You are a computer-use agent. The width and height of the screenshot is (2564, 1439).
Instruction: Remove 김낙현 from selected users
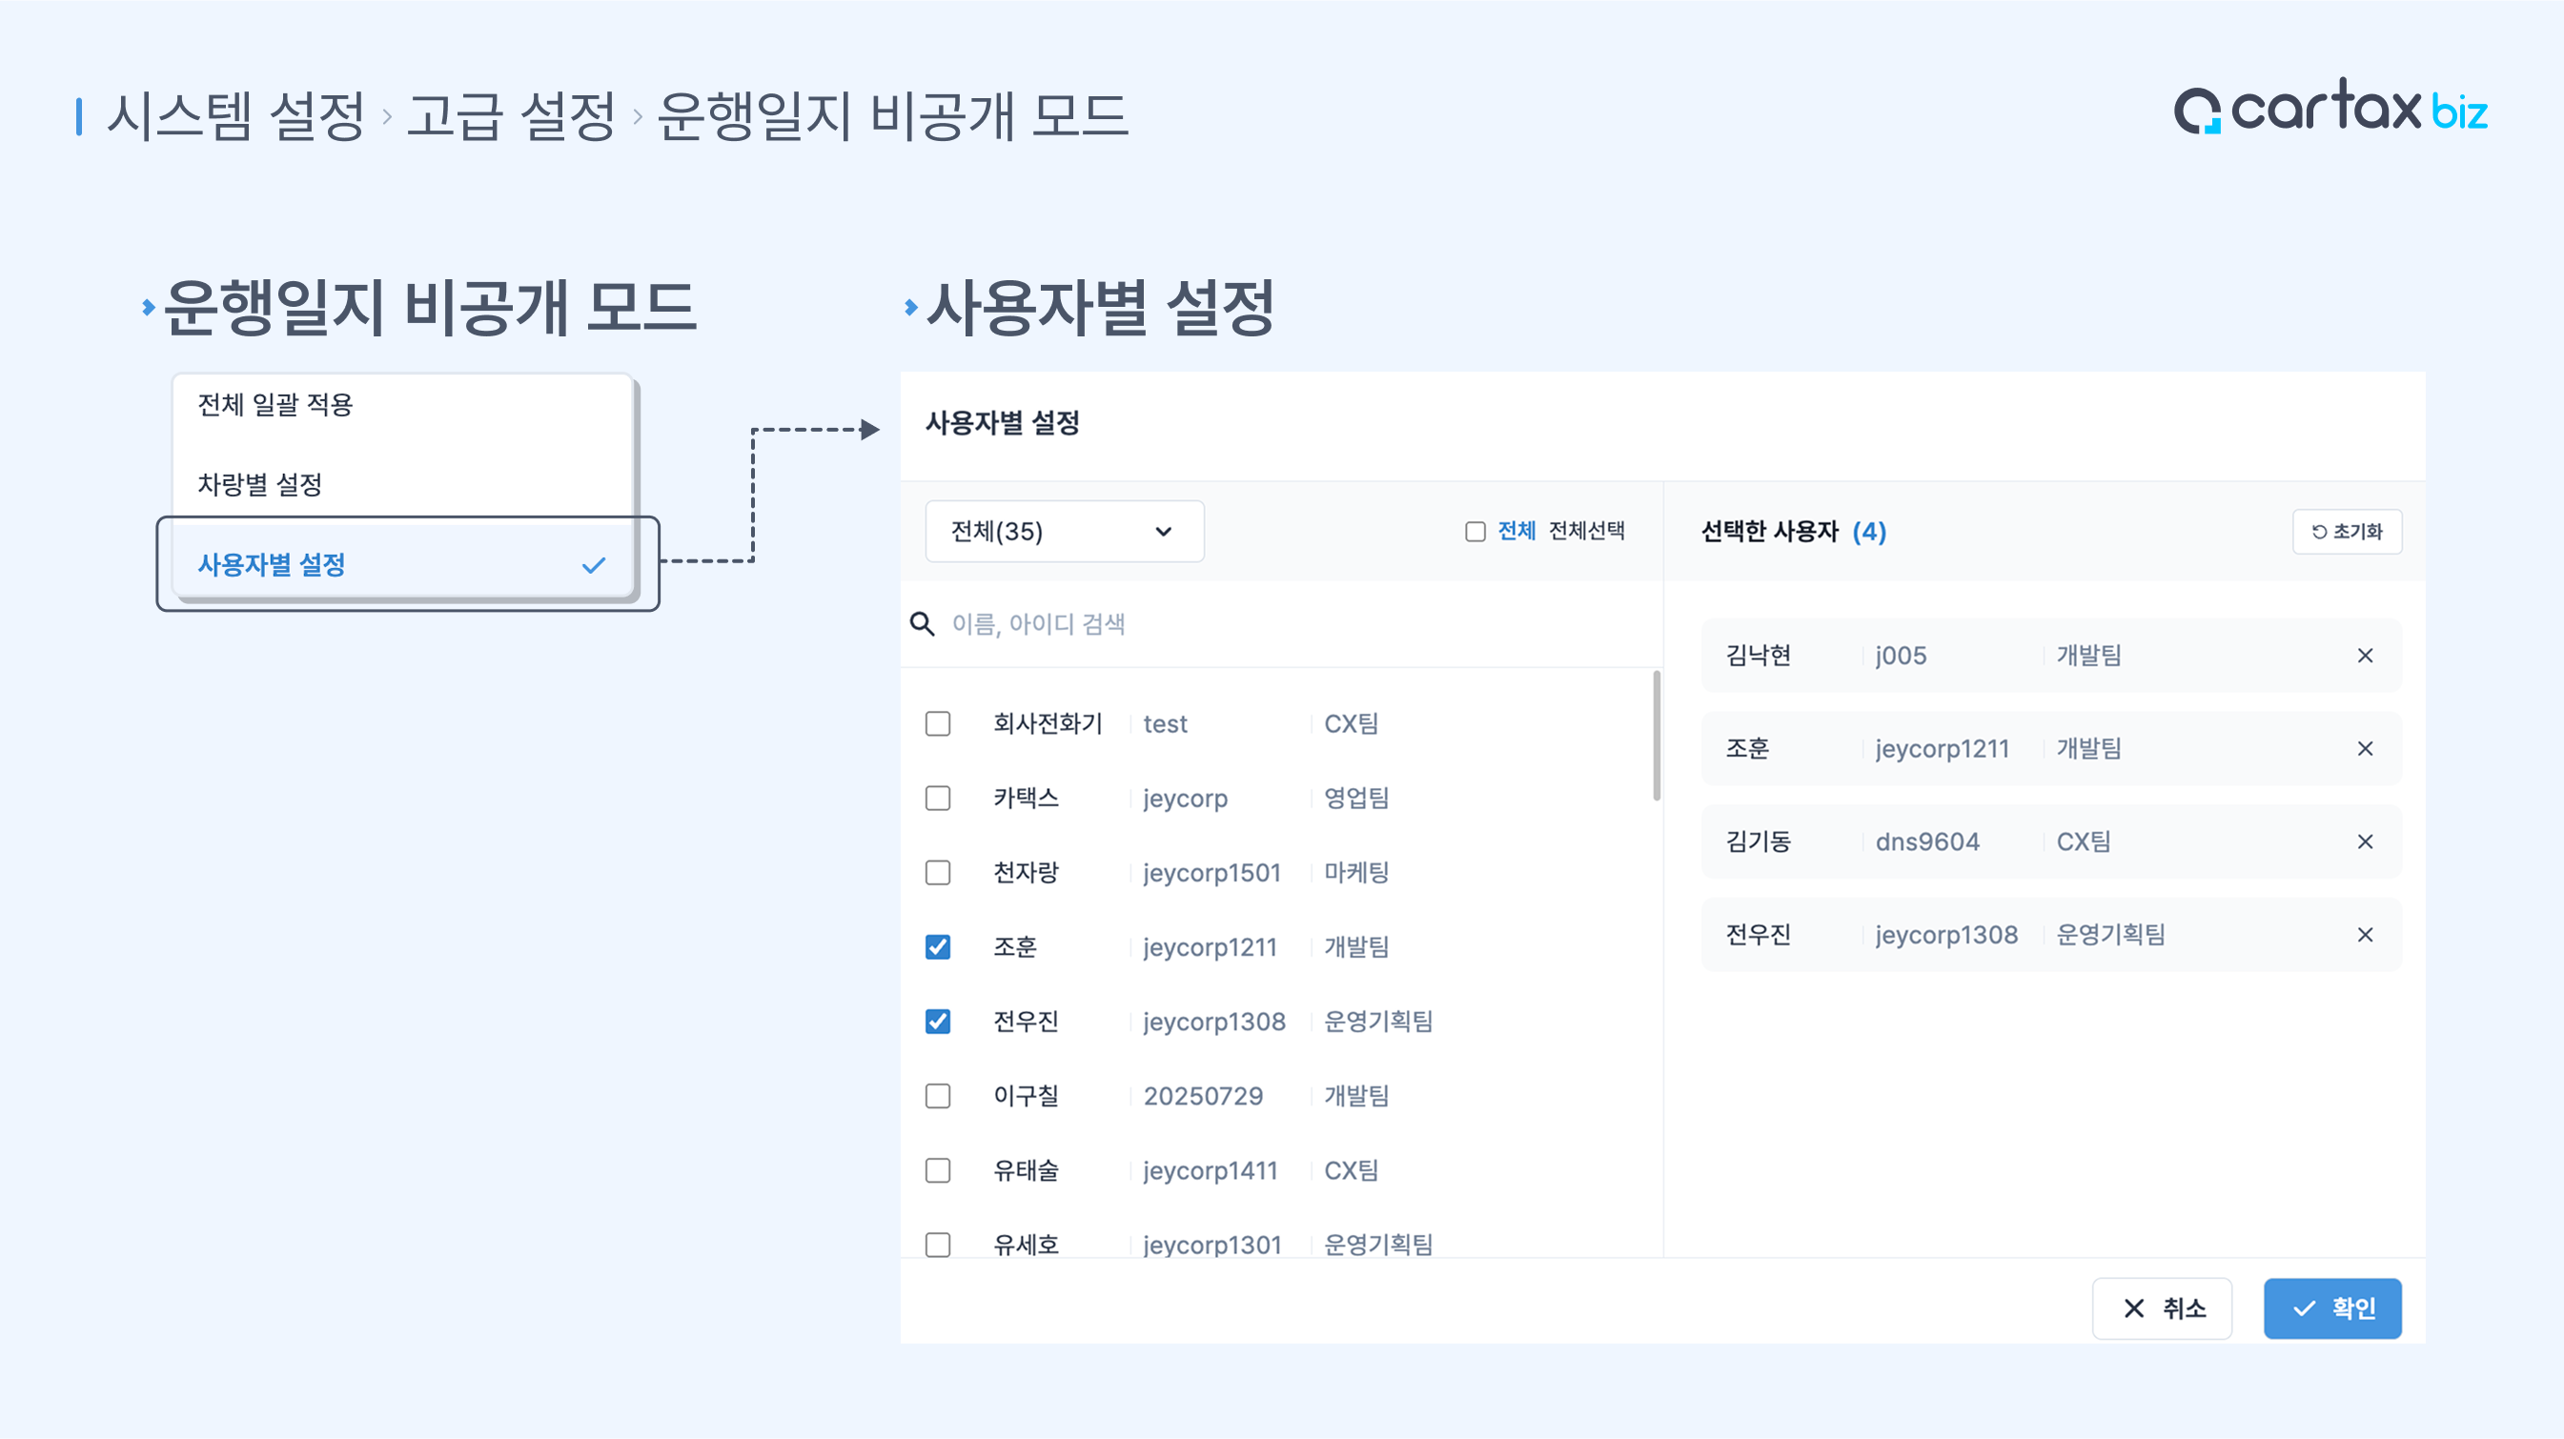(x=2364, y=656)
